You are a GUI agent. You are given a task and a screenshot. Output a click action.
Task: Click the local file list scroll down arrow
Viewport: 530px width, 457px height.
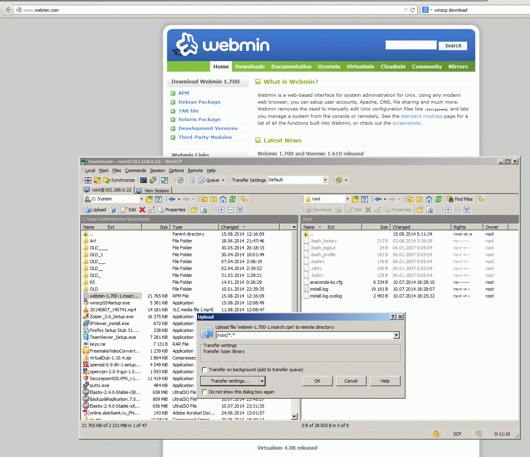coord(294,417)
